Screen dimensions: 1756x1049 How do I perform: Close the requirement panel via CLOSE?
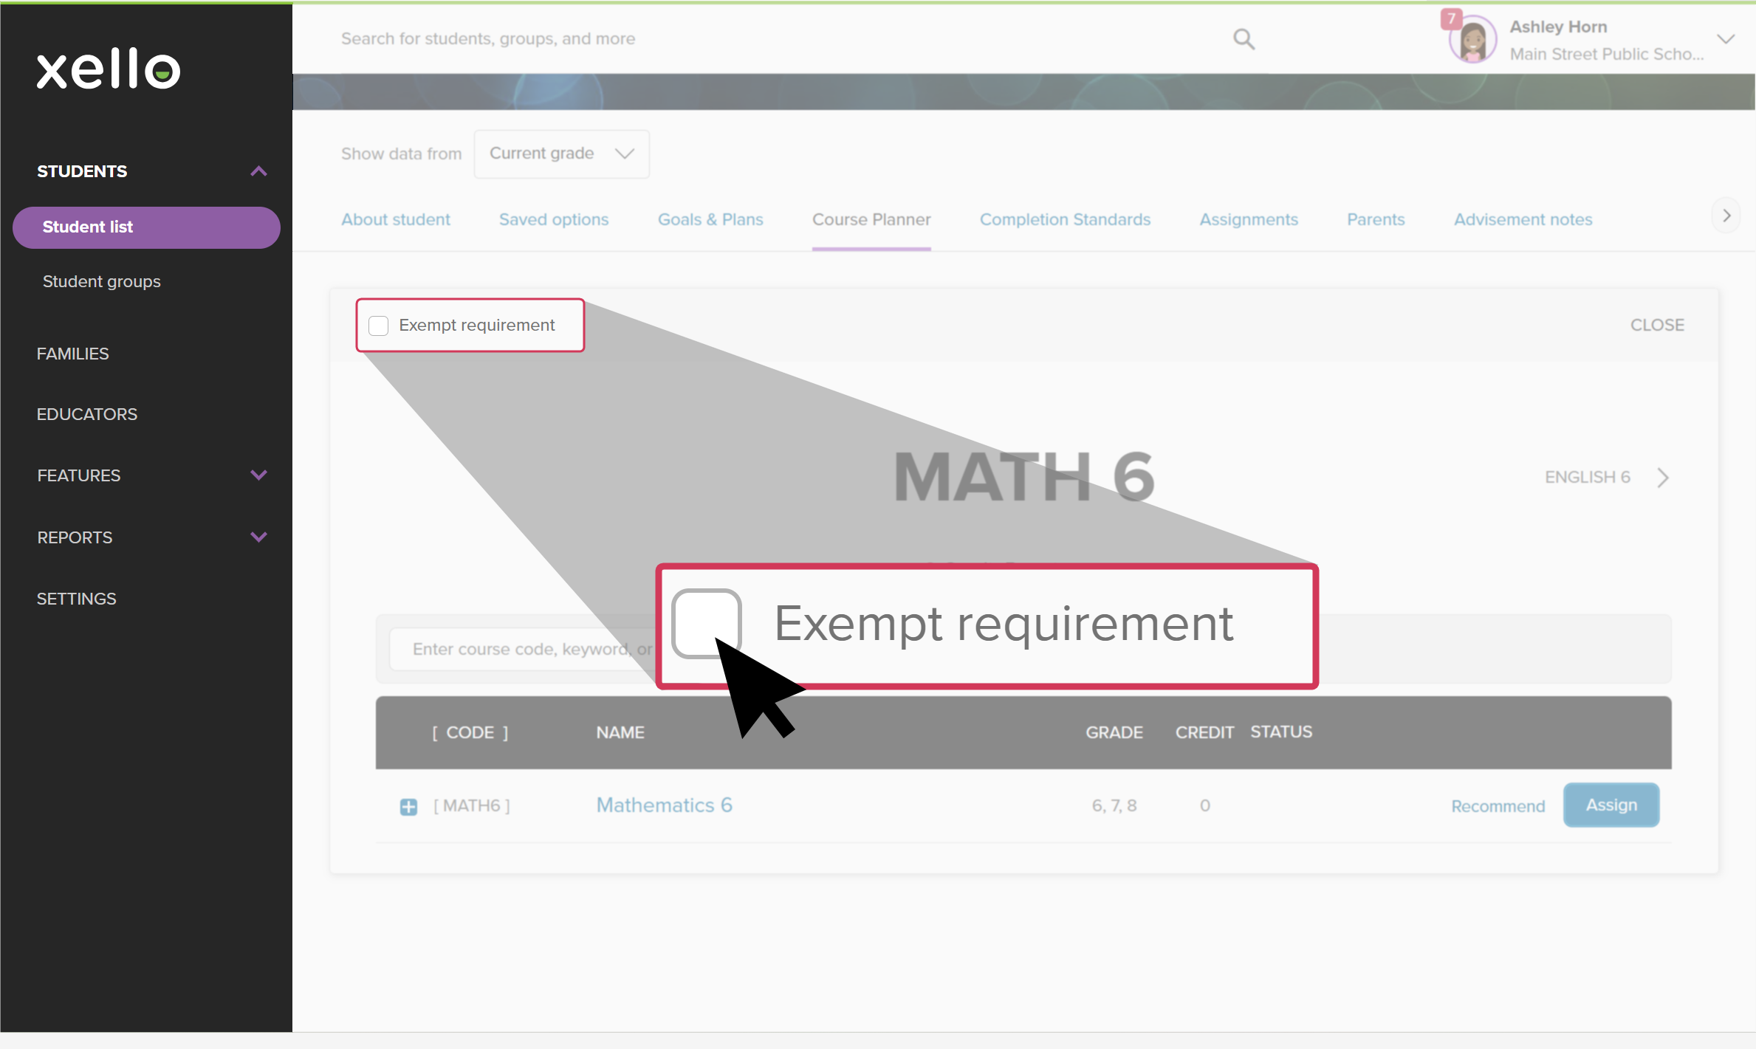pyautogui.click(x=1656, y=325)
